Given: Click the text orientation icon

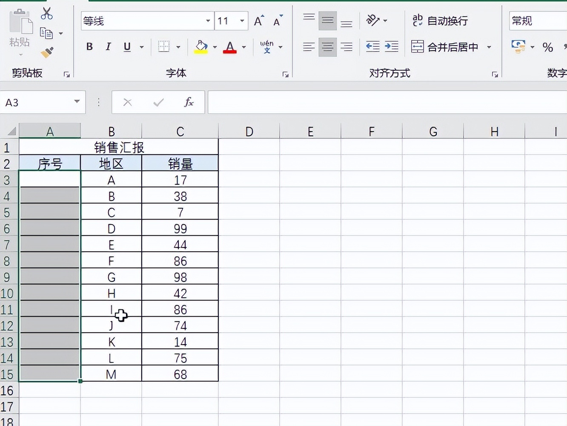Looking at the screenshot, I should [x=372, y=20].
